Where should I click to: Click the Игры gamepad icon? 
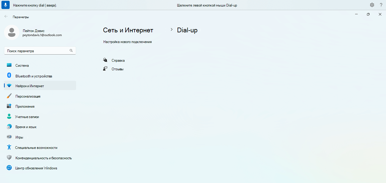(9, 137)
